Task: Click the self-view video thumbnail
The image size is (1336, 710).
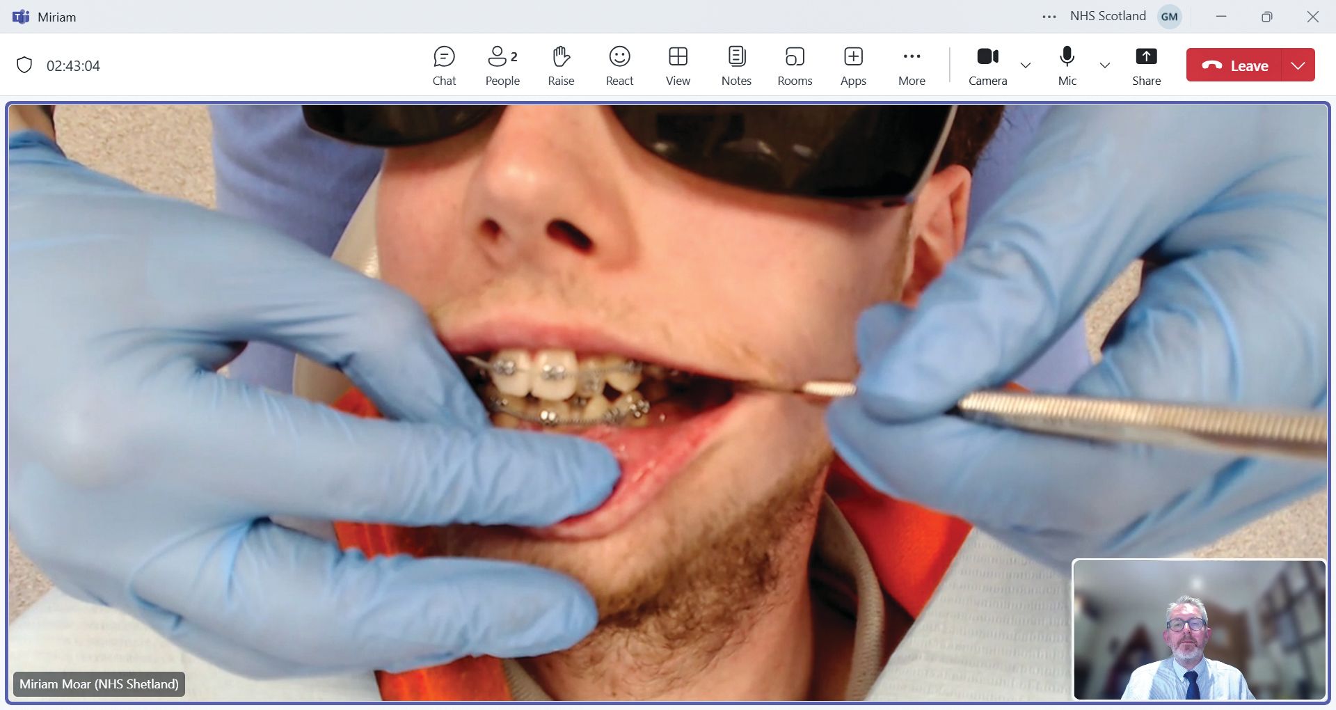Action: click(x=1199, y=629)
